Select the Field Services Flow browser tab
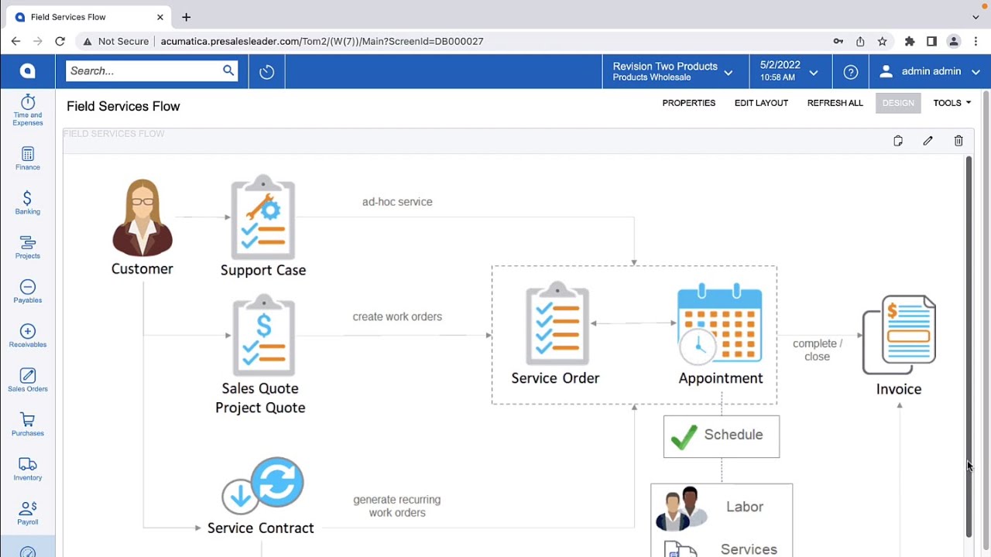The image size is (991, 557). pos(90,17)
